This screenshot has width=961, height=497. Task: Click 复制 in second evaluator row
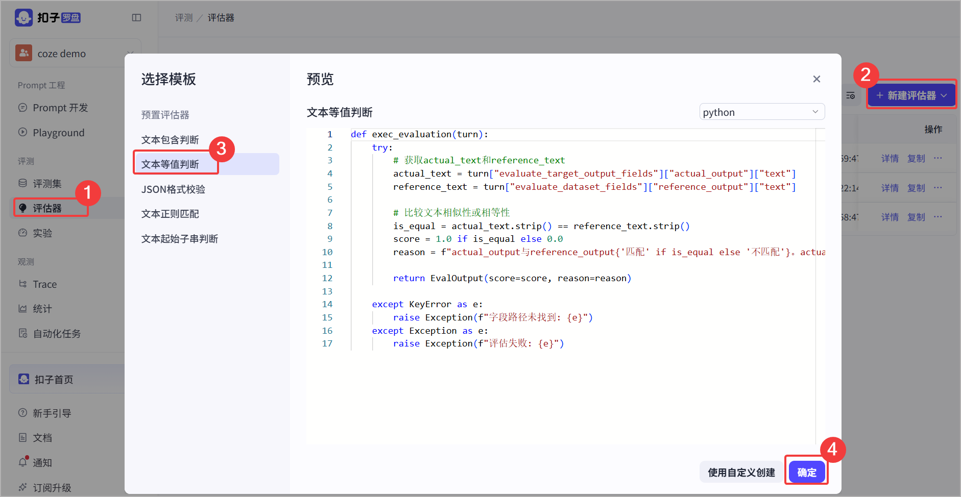point(916,188)
